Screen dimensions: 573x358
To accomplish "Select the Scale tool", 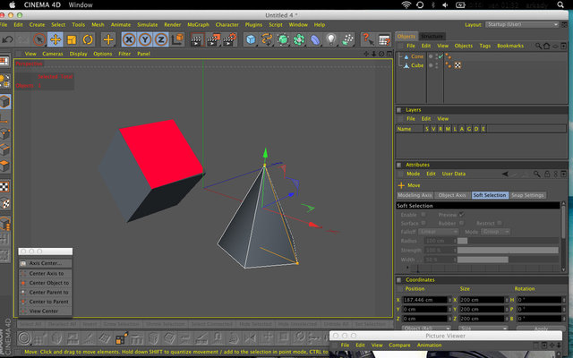I will (72, 39).
